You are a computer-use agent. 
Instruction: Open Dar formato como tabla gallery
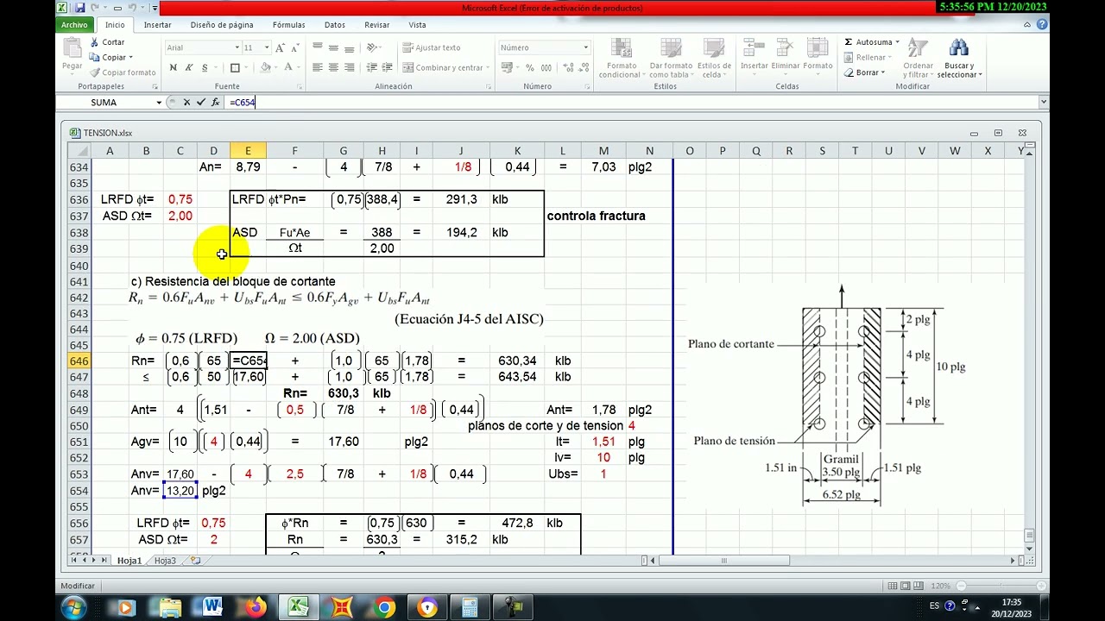point(671,58)
